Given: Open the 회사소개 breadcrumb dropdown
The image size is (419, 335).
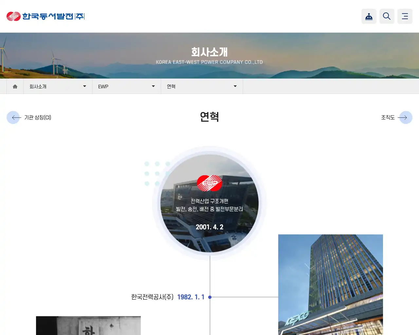Looking at the screenshot, I should click(x=84, y=86).
